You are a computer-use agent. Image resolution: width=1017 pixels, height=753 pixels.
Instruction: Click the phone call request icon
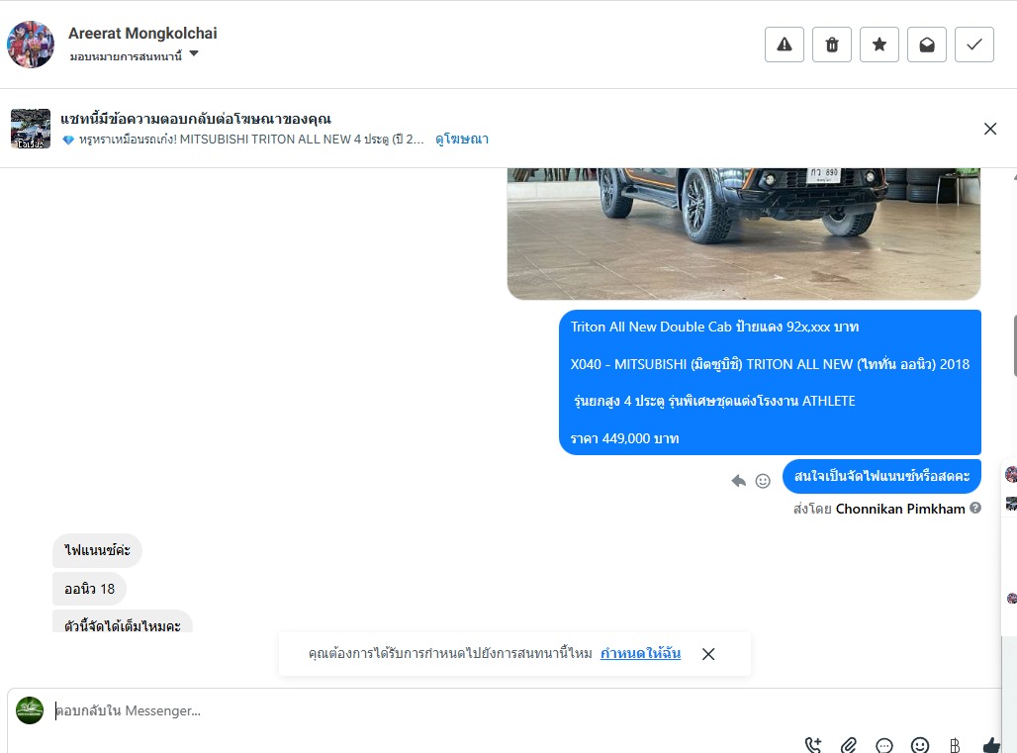(812, 745)
